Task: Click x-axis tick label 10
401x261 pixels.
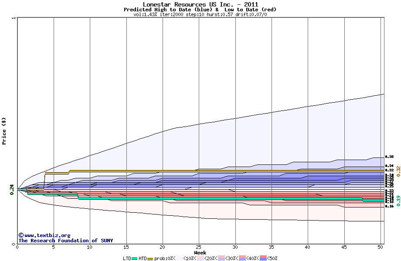Action: tap(90, 247)
